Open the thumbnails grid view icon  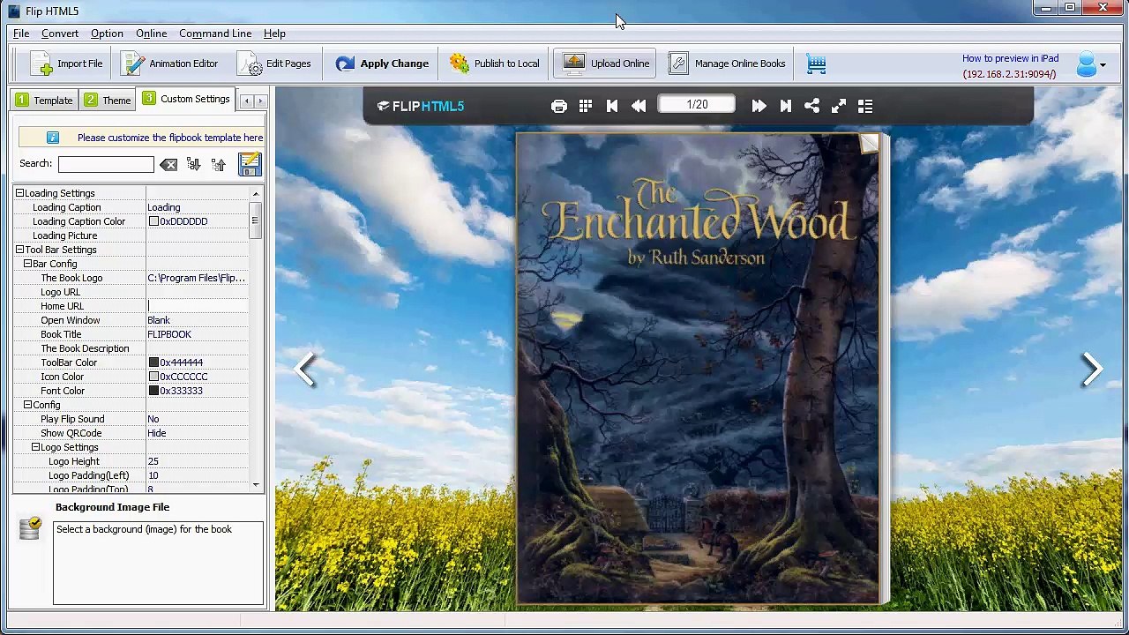pyautogui.click(x=586, y=106)
